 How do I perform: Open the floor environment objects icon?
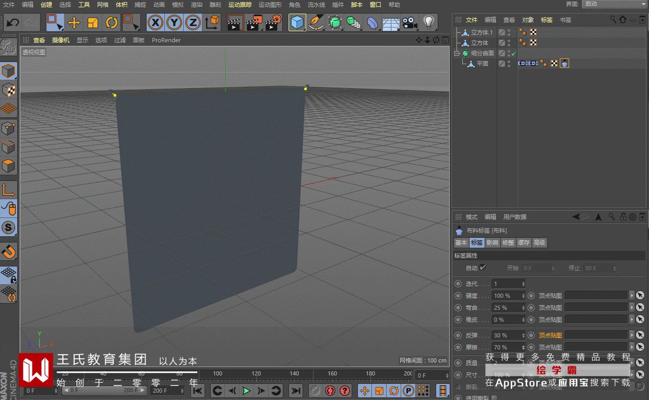(391, 22)
